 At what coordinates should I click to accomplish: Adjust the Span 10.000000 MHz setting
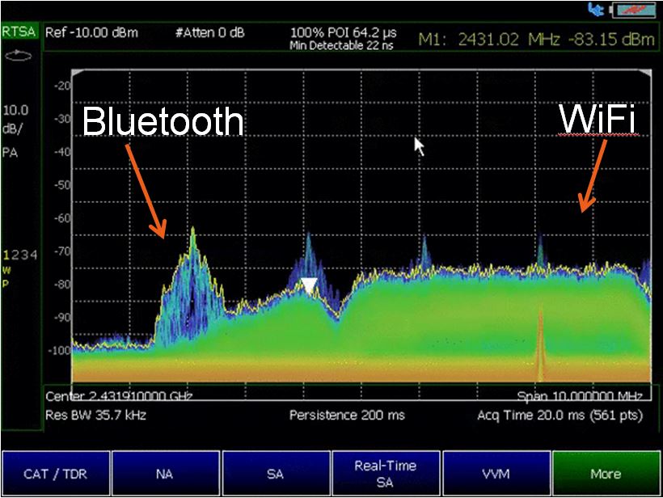pyautogui.click(x=579, y=396)
